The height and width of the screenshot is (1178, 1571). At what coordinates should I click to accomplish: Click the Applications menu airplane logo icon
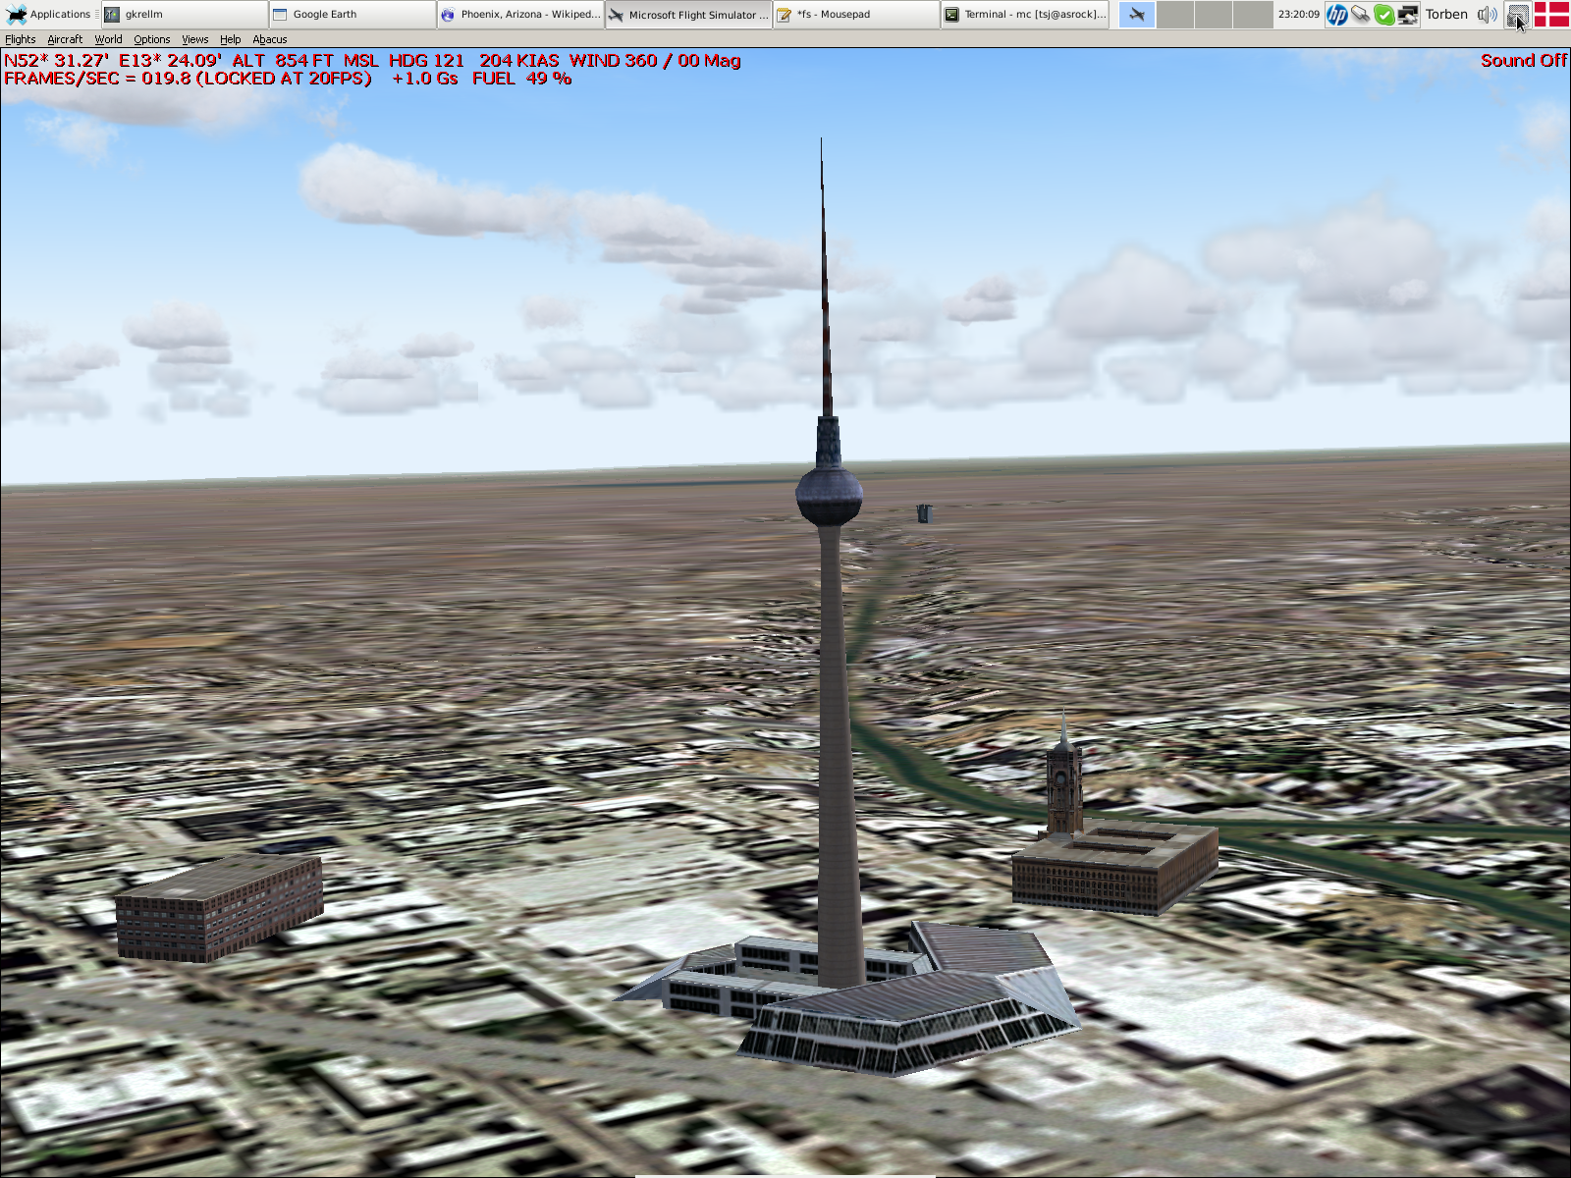click(x=16, y=15)
